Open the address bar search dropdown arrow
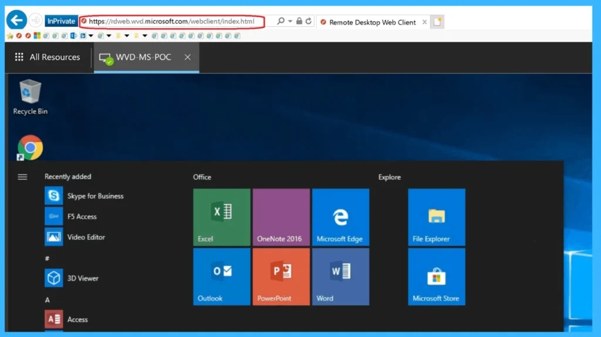 click(x=290, y=21)
